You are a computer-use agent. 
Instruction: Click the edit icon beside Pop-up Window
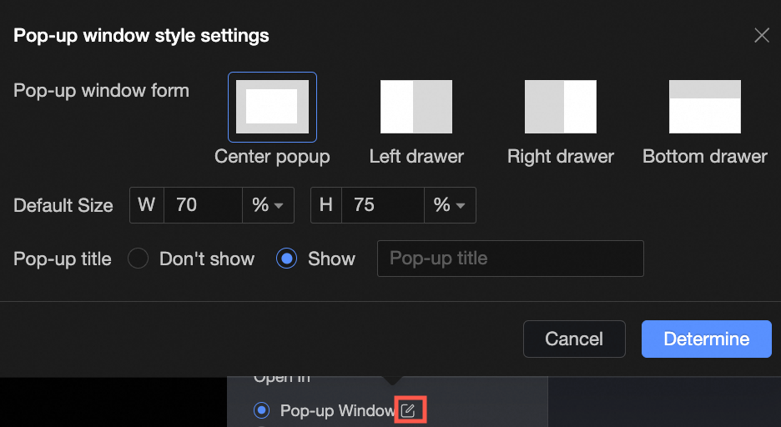click(408, 410)
